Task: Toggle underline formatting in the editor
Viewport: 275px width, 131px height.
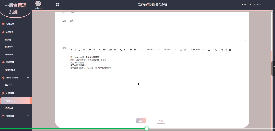Action: (79, 50)
